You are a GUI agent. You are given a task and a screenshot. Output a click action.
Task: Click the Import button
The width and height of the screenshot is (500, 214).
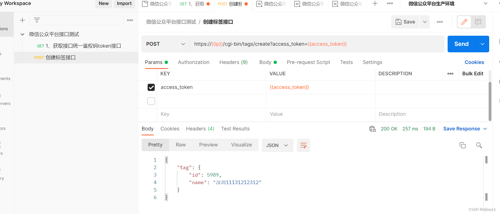(x=124, y=4)
